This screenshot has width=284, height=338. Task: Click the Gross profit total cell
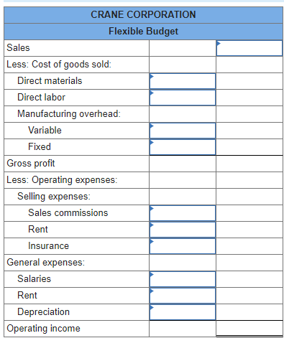coord(249,164)
